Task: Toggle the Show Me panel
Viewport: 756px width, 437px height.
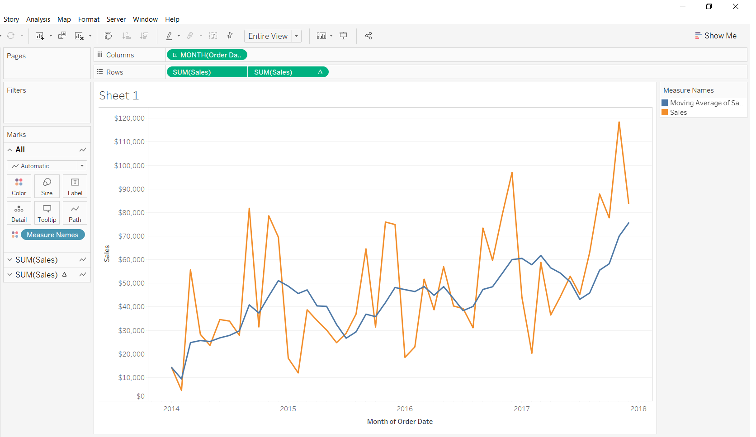Action: pos(716,36)
